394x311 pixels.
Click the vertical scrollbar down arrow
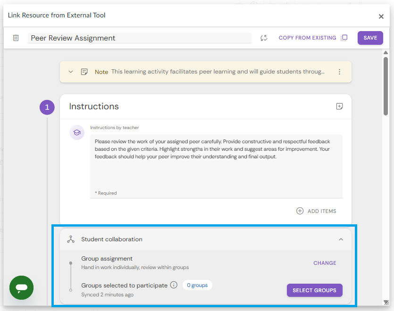pos(386,302)
